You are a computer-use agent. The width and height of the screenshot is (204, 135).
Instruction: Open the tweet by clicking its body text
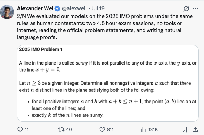105,27
